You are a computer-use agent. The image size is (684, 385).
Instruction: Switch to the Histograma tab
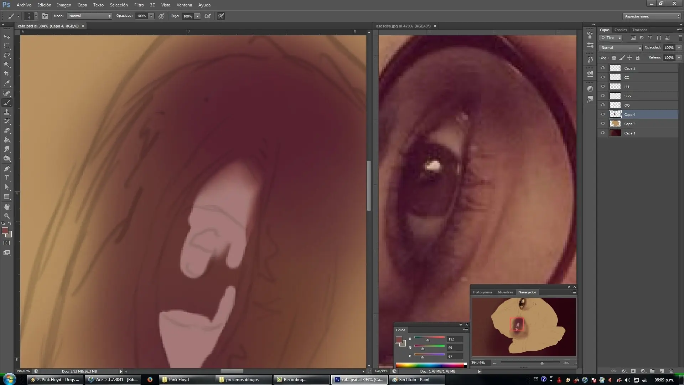[x=482, y=292]
